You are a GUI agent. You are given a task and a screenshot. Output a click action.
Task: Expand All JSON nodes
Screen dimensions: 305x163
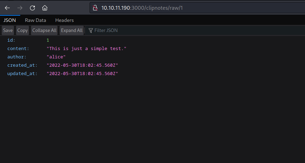71,30
